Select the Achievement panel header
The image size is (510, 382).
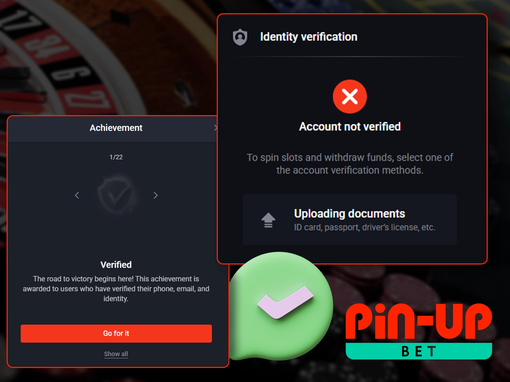pos(116,128)
